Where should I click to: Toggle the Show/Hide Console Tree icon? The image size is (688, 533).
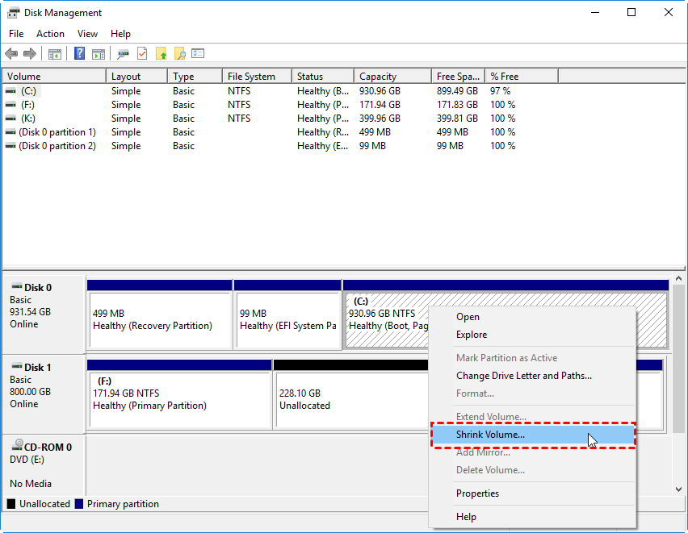pyautogui.click(x=54, y=53)
